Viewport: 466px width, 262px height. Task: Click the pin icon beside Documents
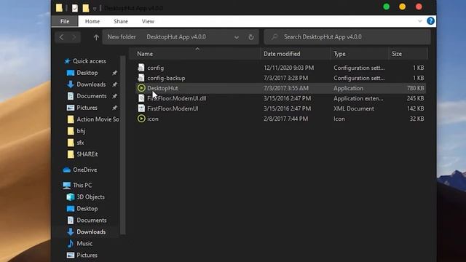coord(114,96)
